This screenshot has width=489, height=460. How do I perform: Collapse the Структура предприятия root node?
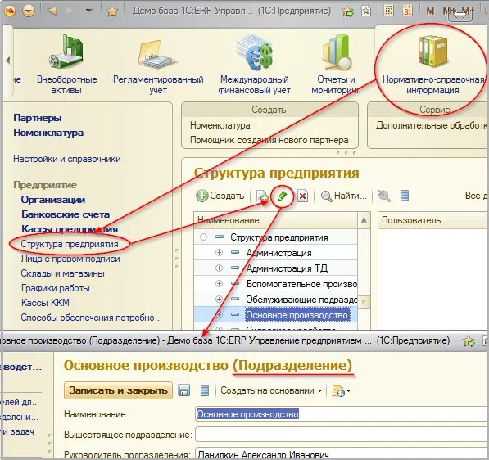tap(203, 237)
